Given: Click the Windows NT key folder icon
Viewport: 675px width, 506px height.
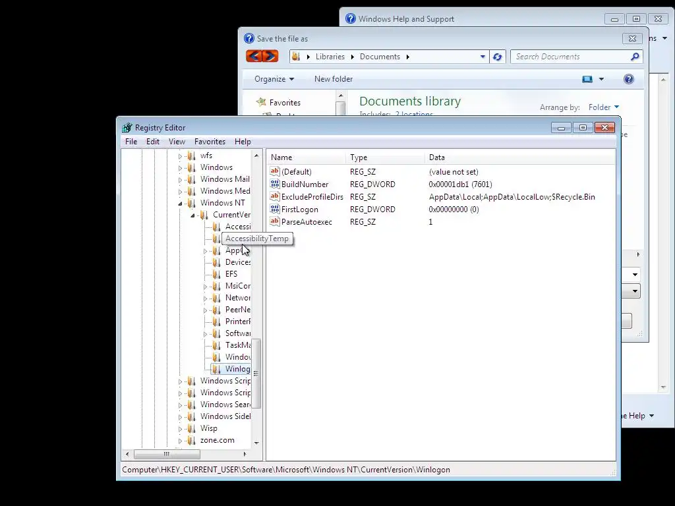Looking at the screenshot, I should click(192, 203).
